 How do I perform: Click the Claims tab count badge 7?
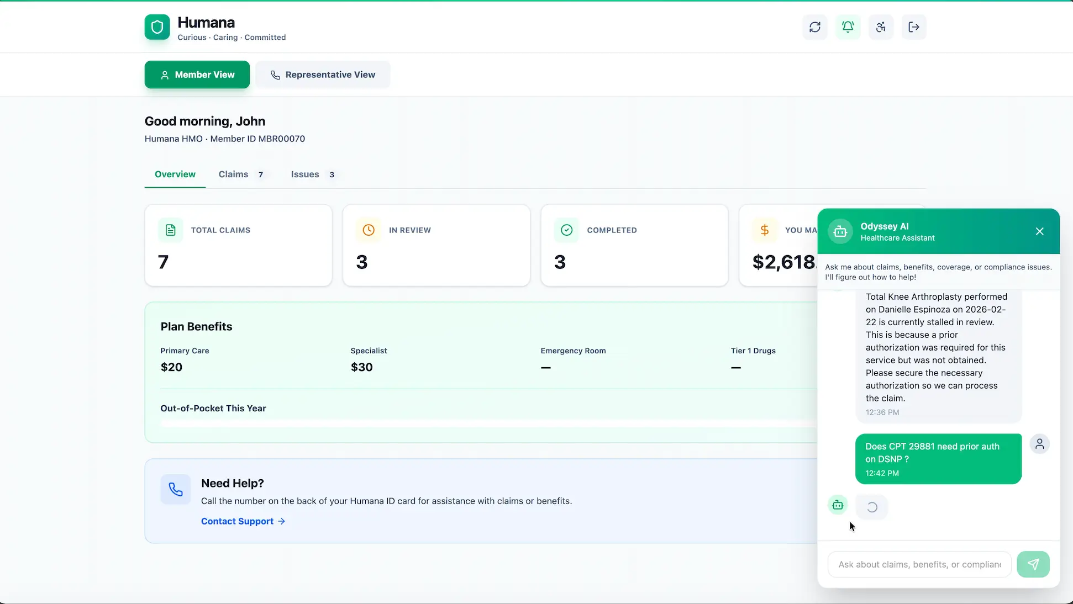point(261,175)
